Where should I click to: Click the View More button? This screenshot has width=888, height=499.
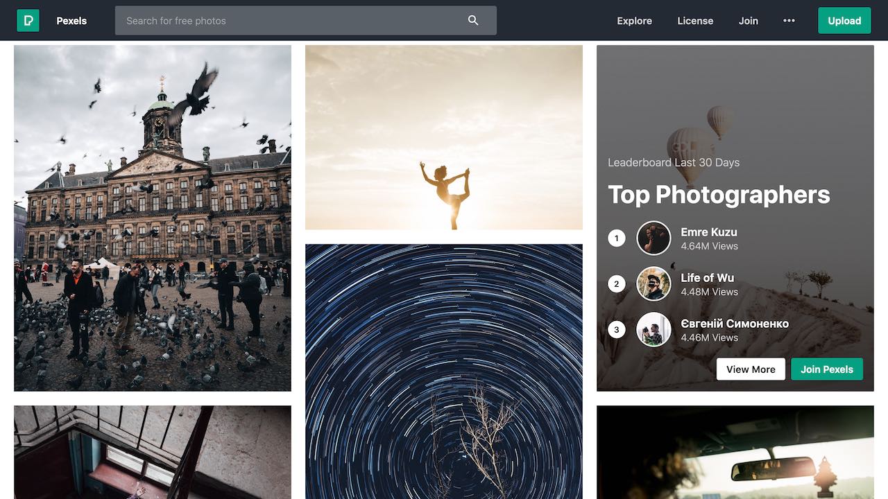tap(751, 369)
